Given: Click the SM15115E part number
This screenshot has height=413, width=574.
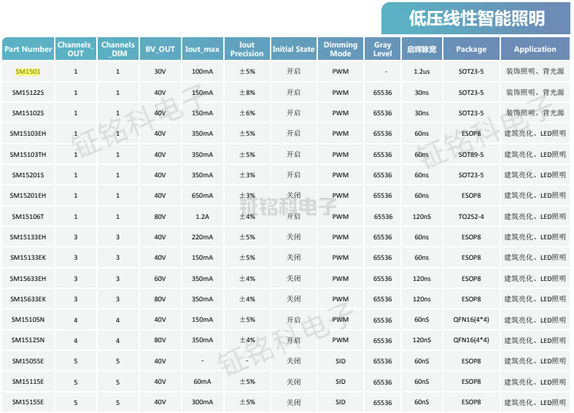Looking at the screenshot, I should pyautogui.click(x=28, y=382).
